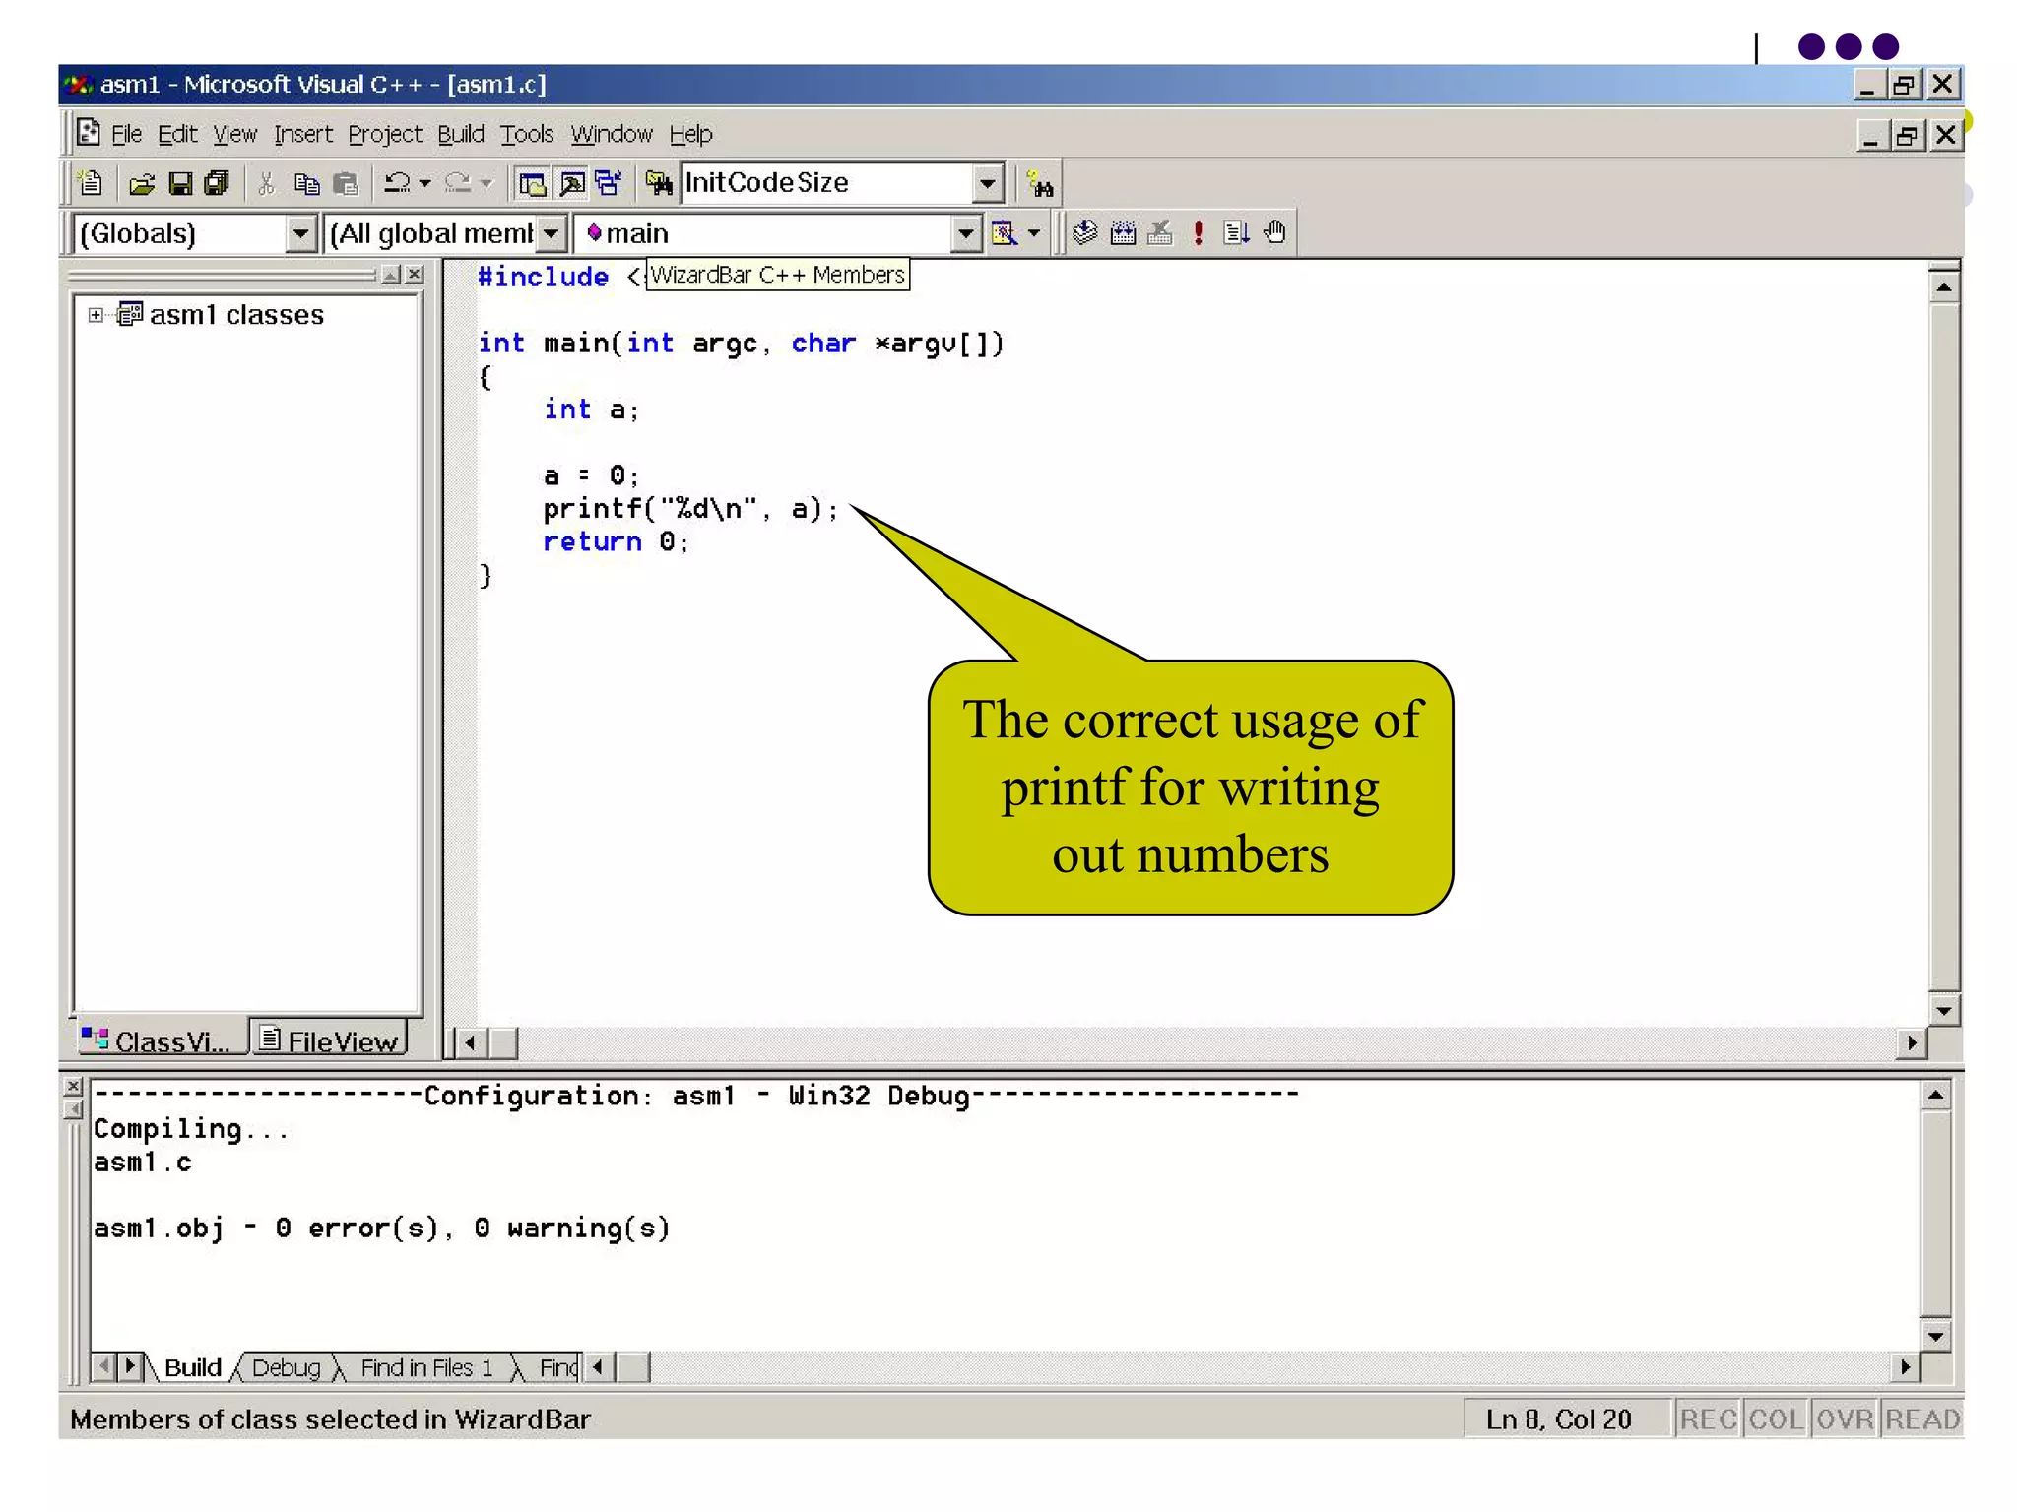2017x1512 pixels.
Task: Click the editor horizontal scrollbar right arrow
Action: click(x=1911, y=1042)
